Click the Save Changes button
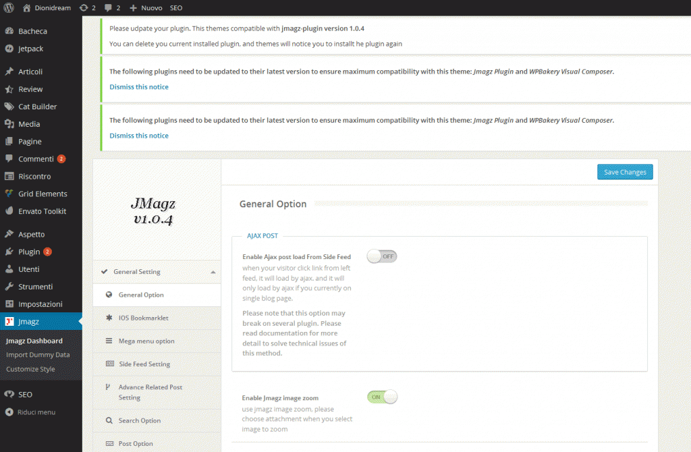691x452 pixels. point(625,172)
